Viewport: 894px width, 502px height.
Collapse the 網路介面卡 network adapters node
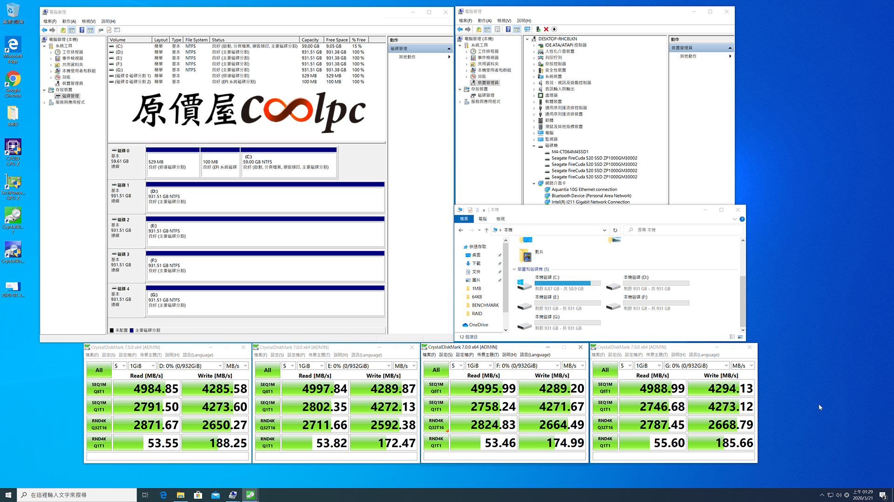[x=534, y=183]
